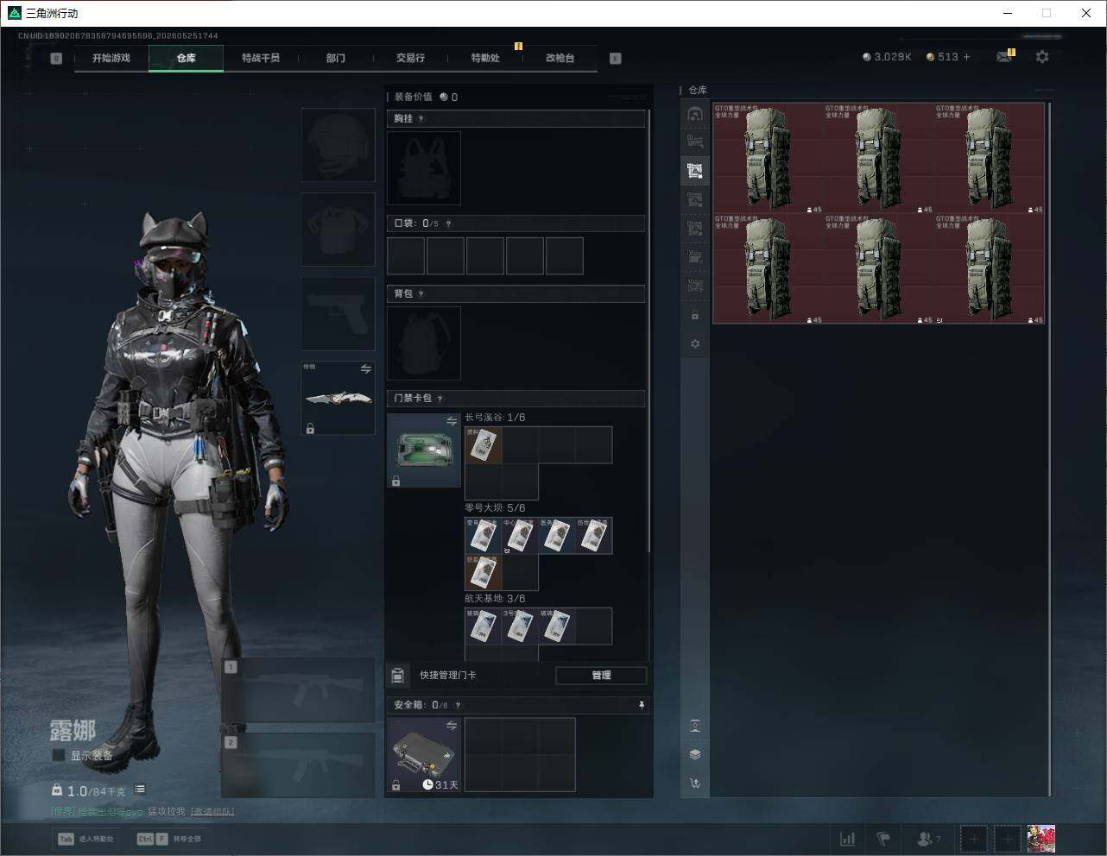Screen dimensions: 1107x856
Task: Select the first stash container icon in sidebar
Action: pyautogui.click(x=695, y=114)
